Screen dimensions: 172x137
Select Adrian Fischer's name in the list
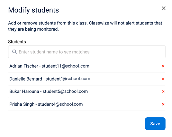[24, 66]
